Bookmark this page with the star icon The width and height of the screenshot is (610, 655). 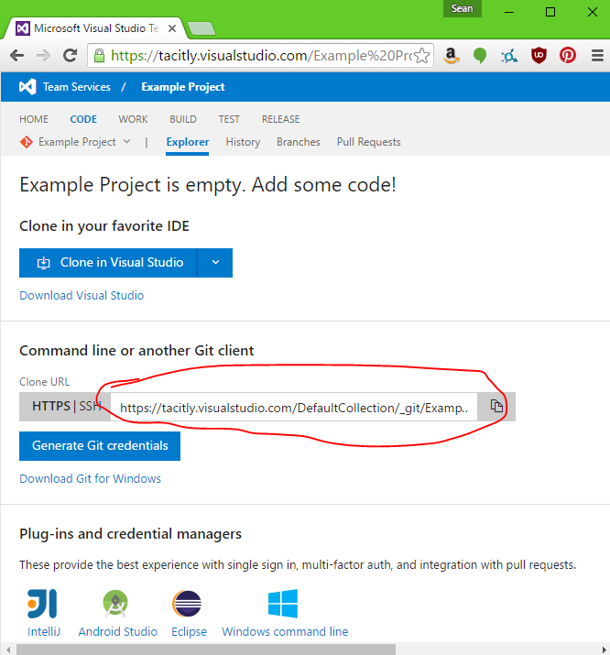(421, 56)
